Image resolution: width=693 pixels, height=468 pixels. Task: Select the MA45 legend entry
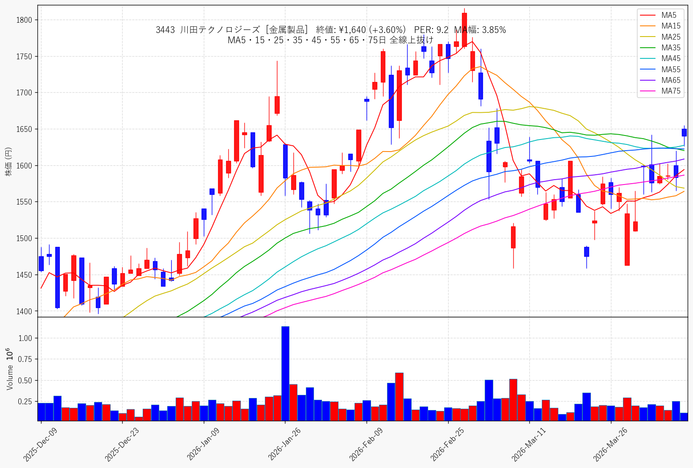coord(660,58)
